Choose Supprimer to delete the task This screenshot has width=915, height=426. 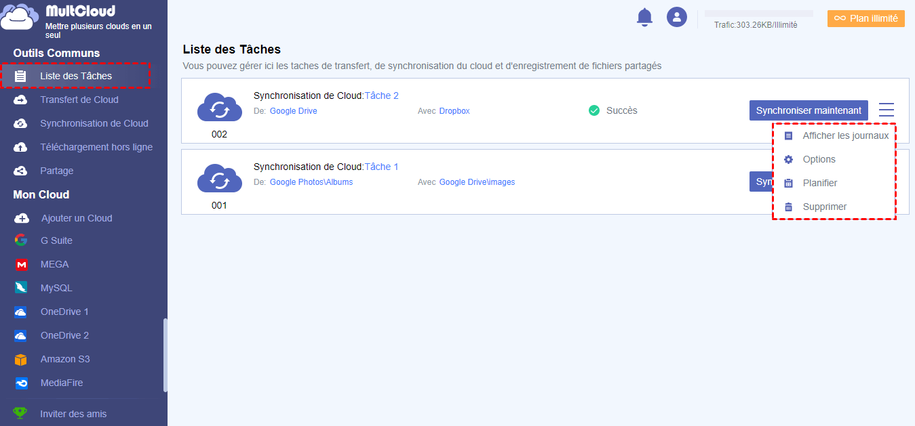click(824, 207)
